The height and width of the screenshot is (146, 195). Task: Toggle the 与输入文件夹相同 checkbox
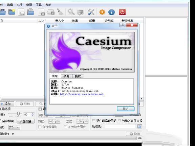[x=120, y=120]
